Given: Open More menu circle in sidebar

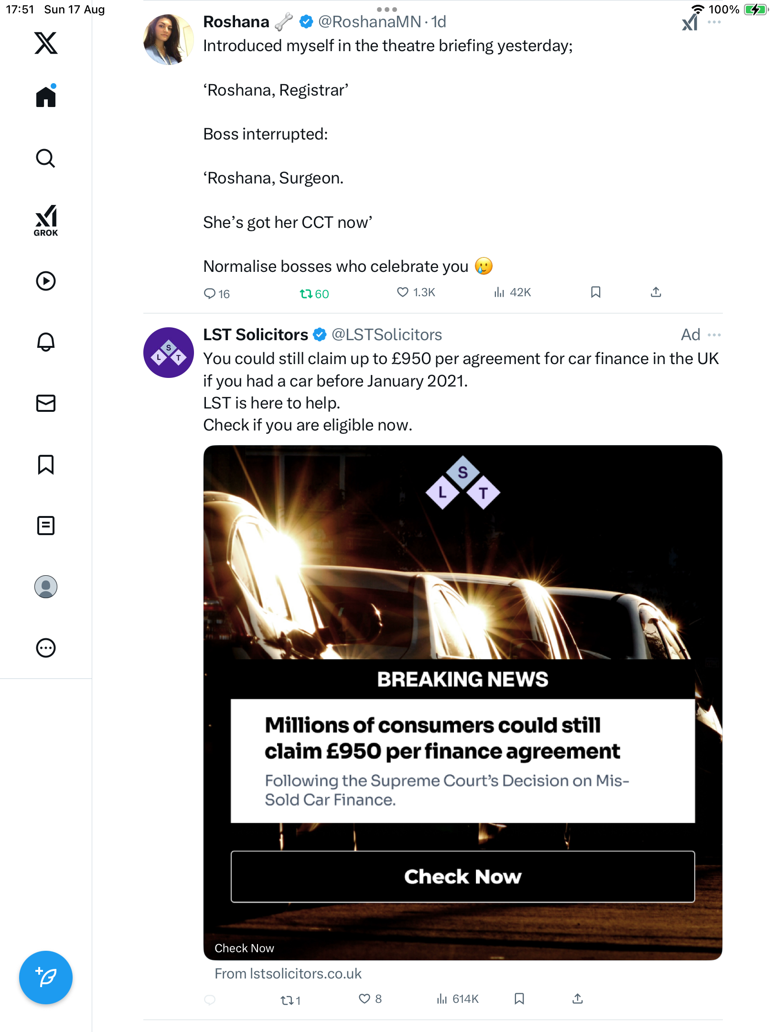Looking at the screenshot, I should (x=46, y=648).
